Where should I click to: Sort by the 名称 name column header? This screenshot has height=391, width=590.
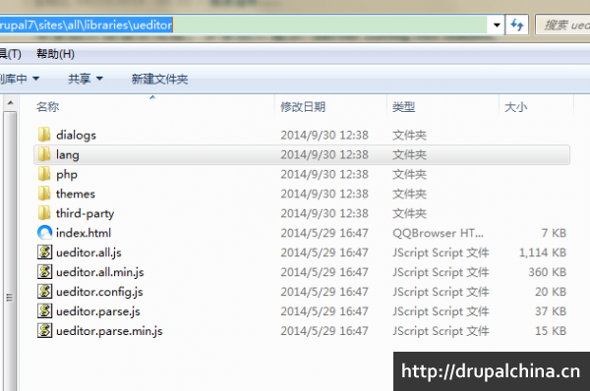47,107
